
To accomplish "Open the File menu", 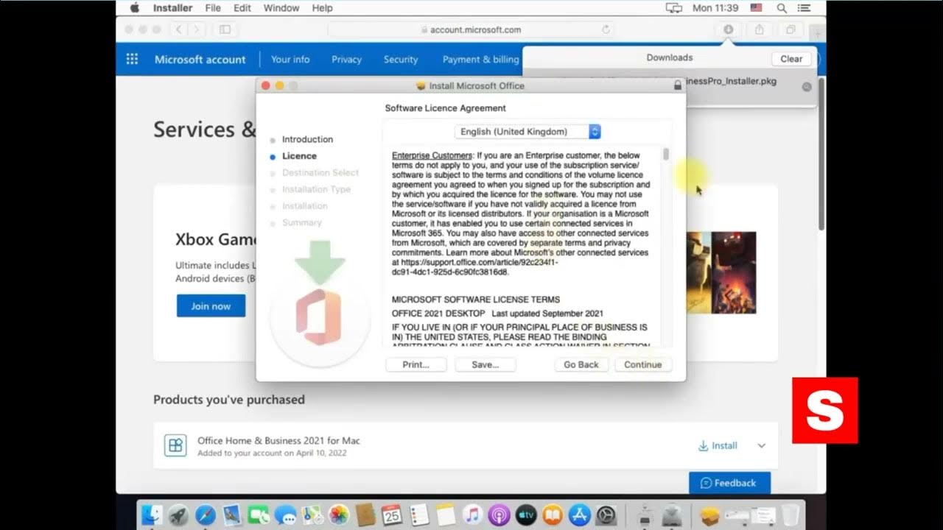I will click(x=213, y=8).
